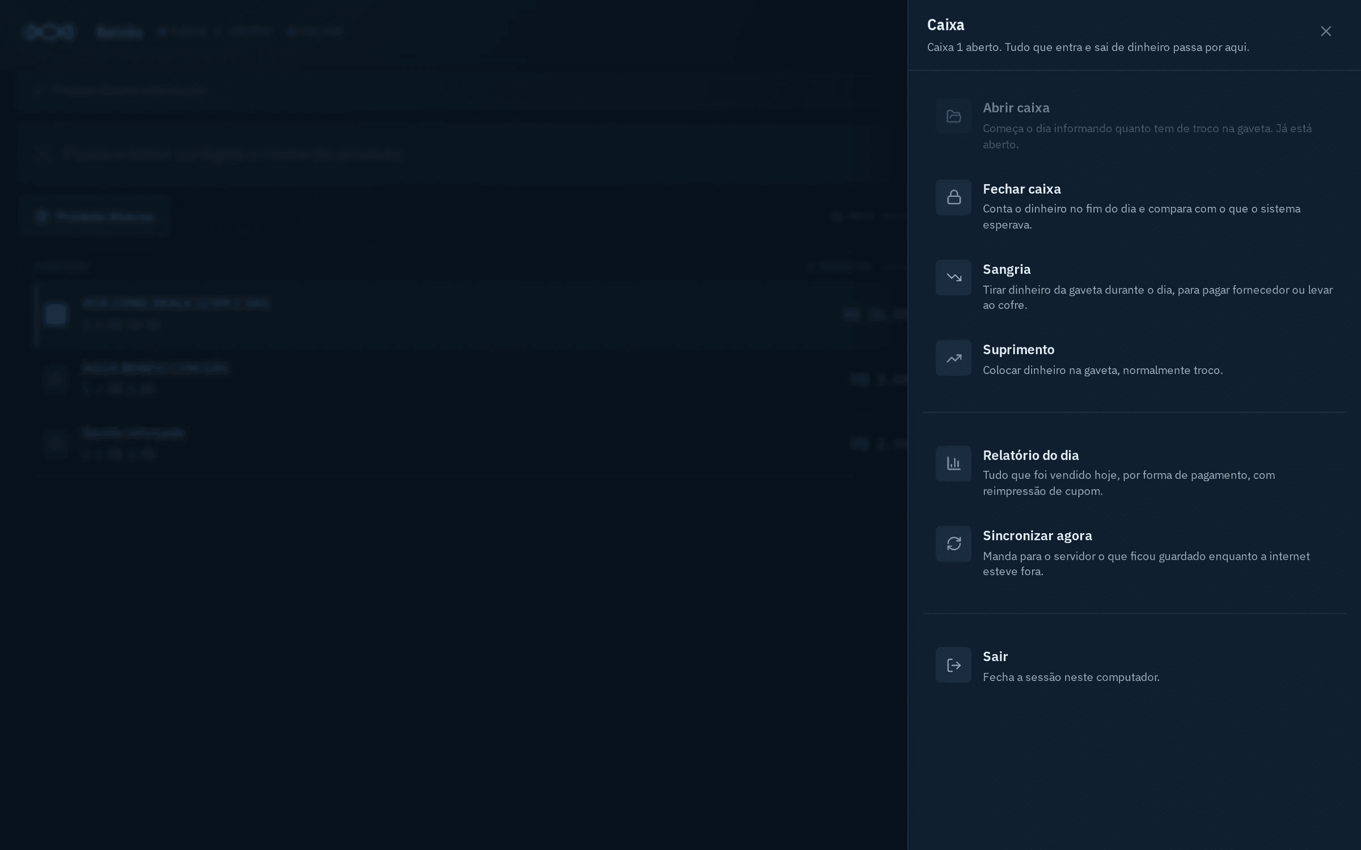Click the disabled Abrir caixa title
1361x850 pixels.
(1016, 108)
